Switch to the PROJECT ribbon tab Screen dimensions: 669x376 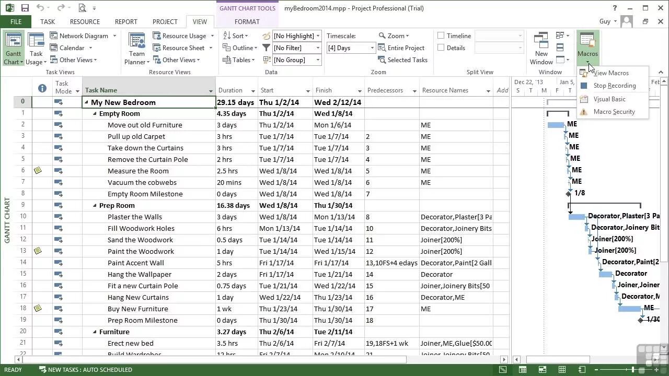coord(165,21)
